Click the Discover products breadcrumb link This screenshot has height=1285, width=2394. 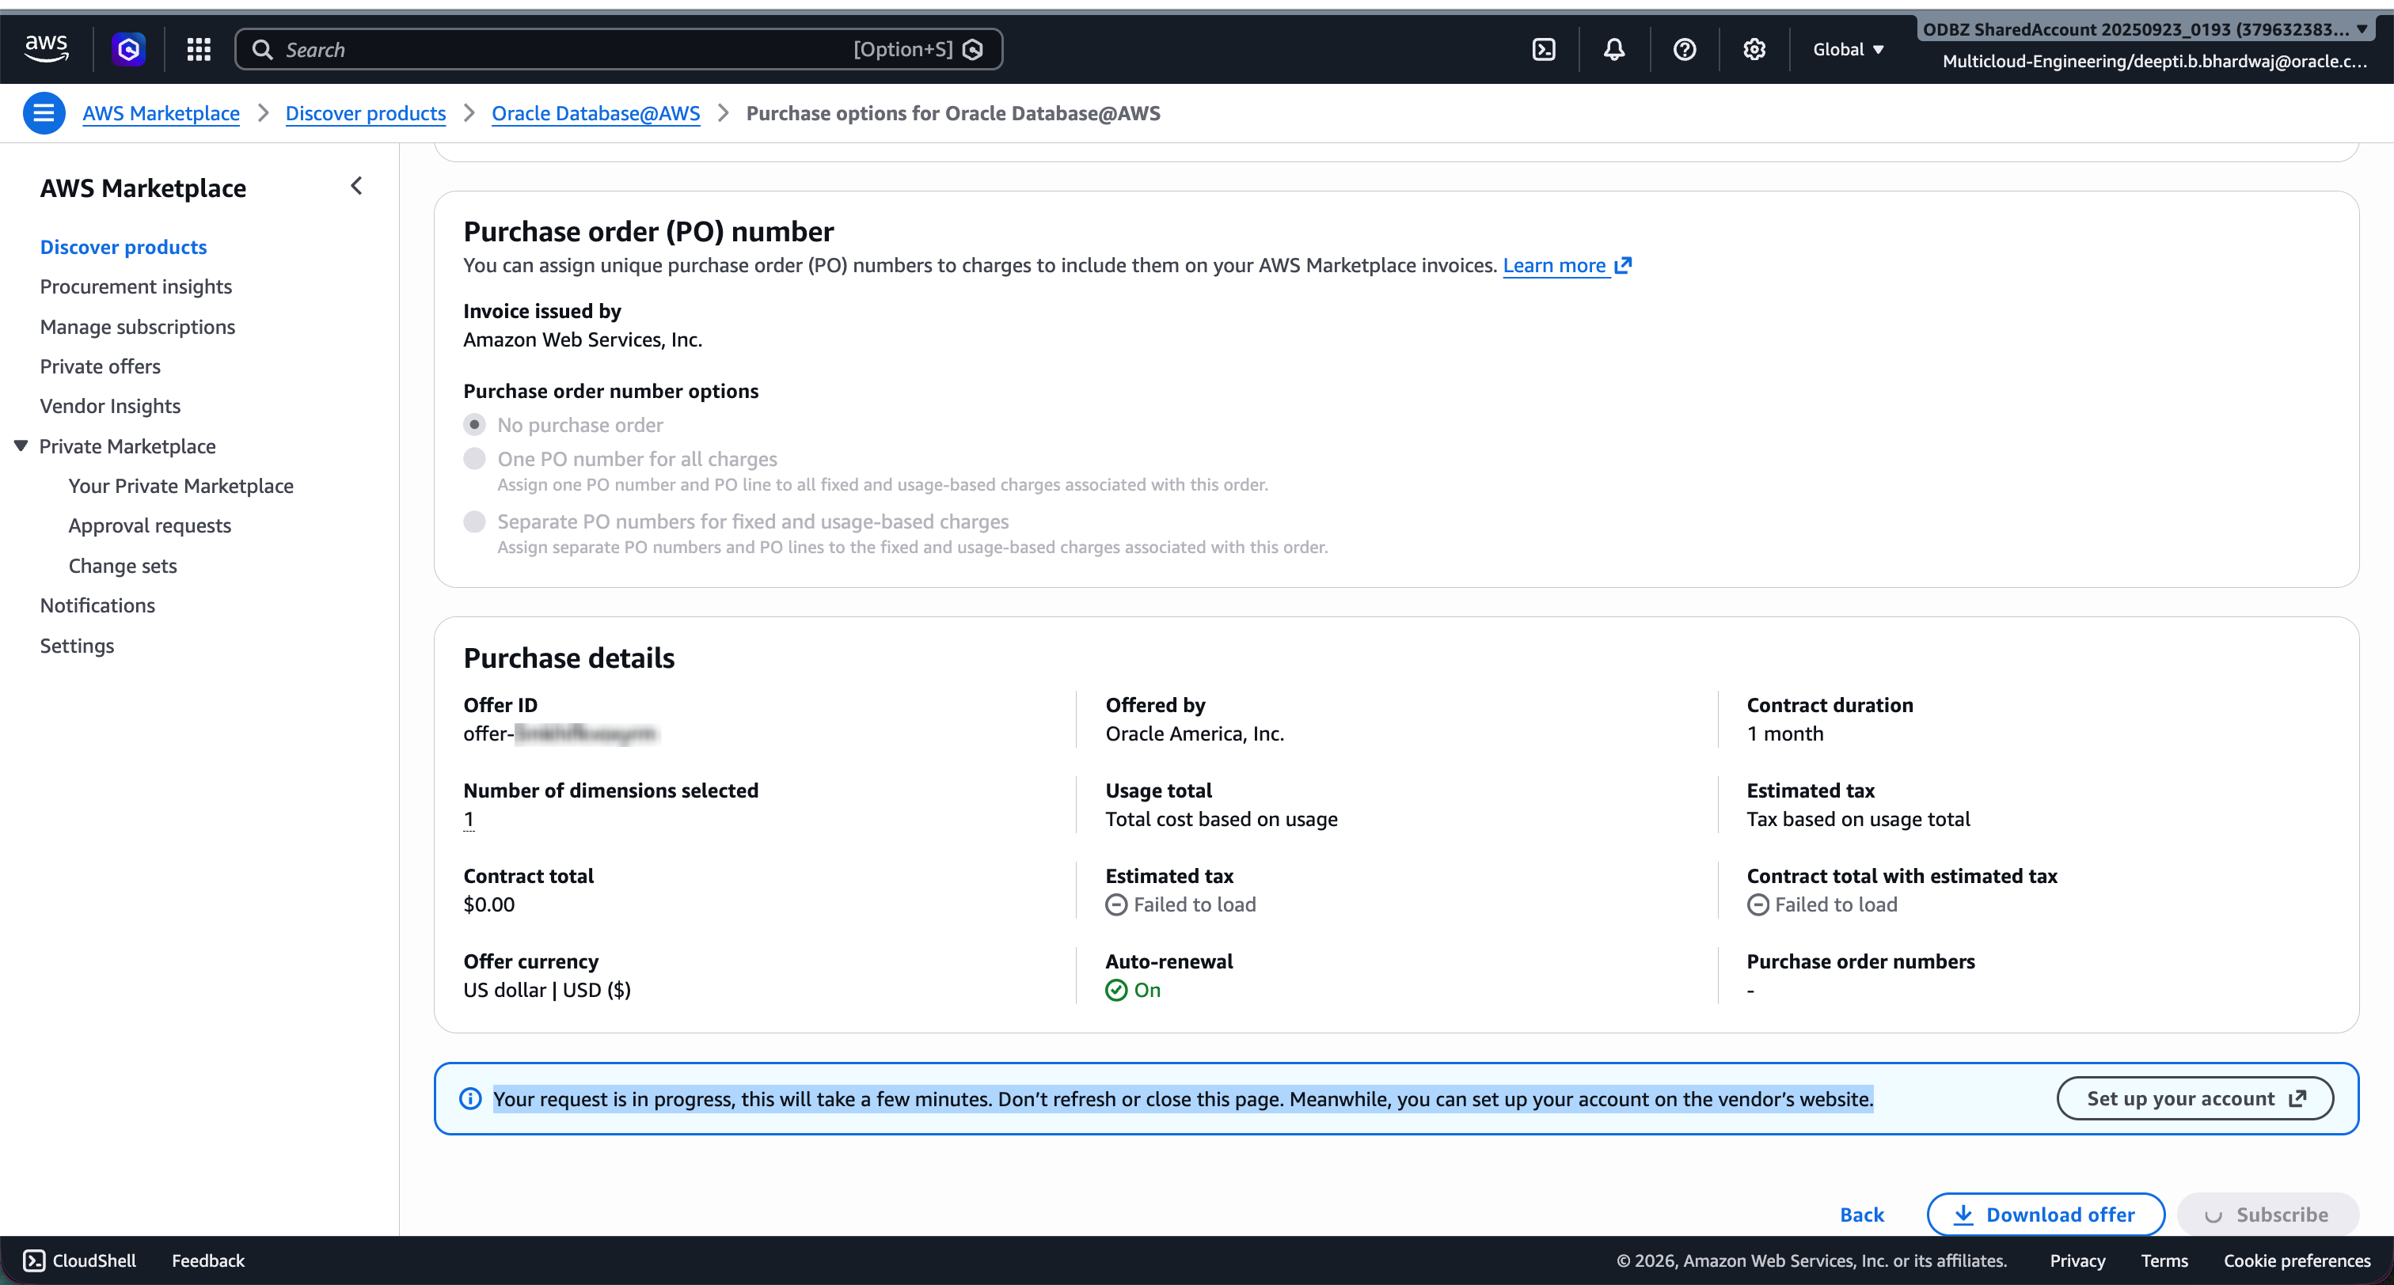(x=365, y=113)
